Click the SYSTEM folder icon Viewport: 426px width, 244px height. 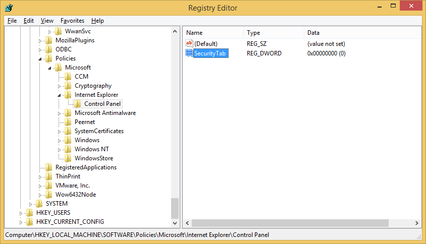click(39, 204)
